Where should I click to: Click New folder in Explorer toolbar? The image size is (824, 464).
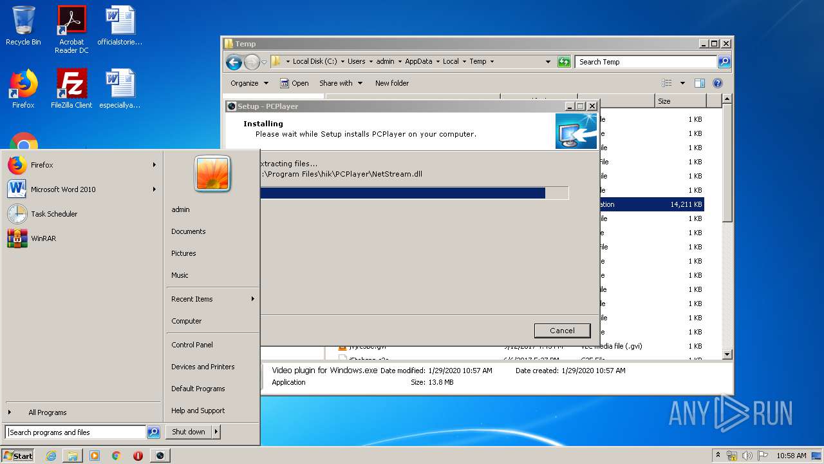392,83
